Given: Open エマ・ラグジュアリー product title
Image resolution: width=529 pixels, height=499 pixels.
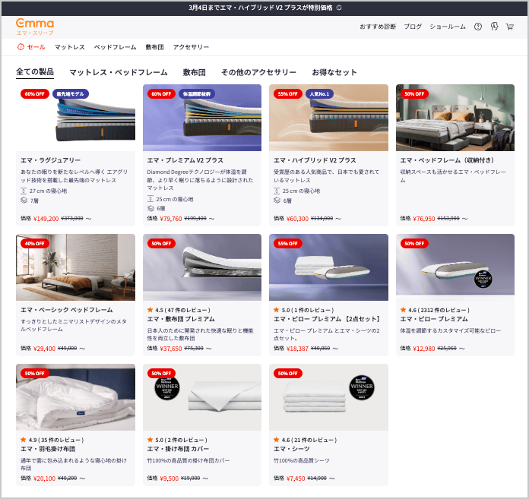Looking at the screenshot, I should tap(51, 160).
